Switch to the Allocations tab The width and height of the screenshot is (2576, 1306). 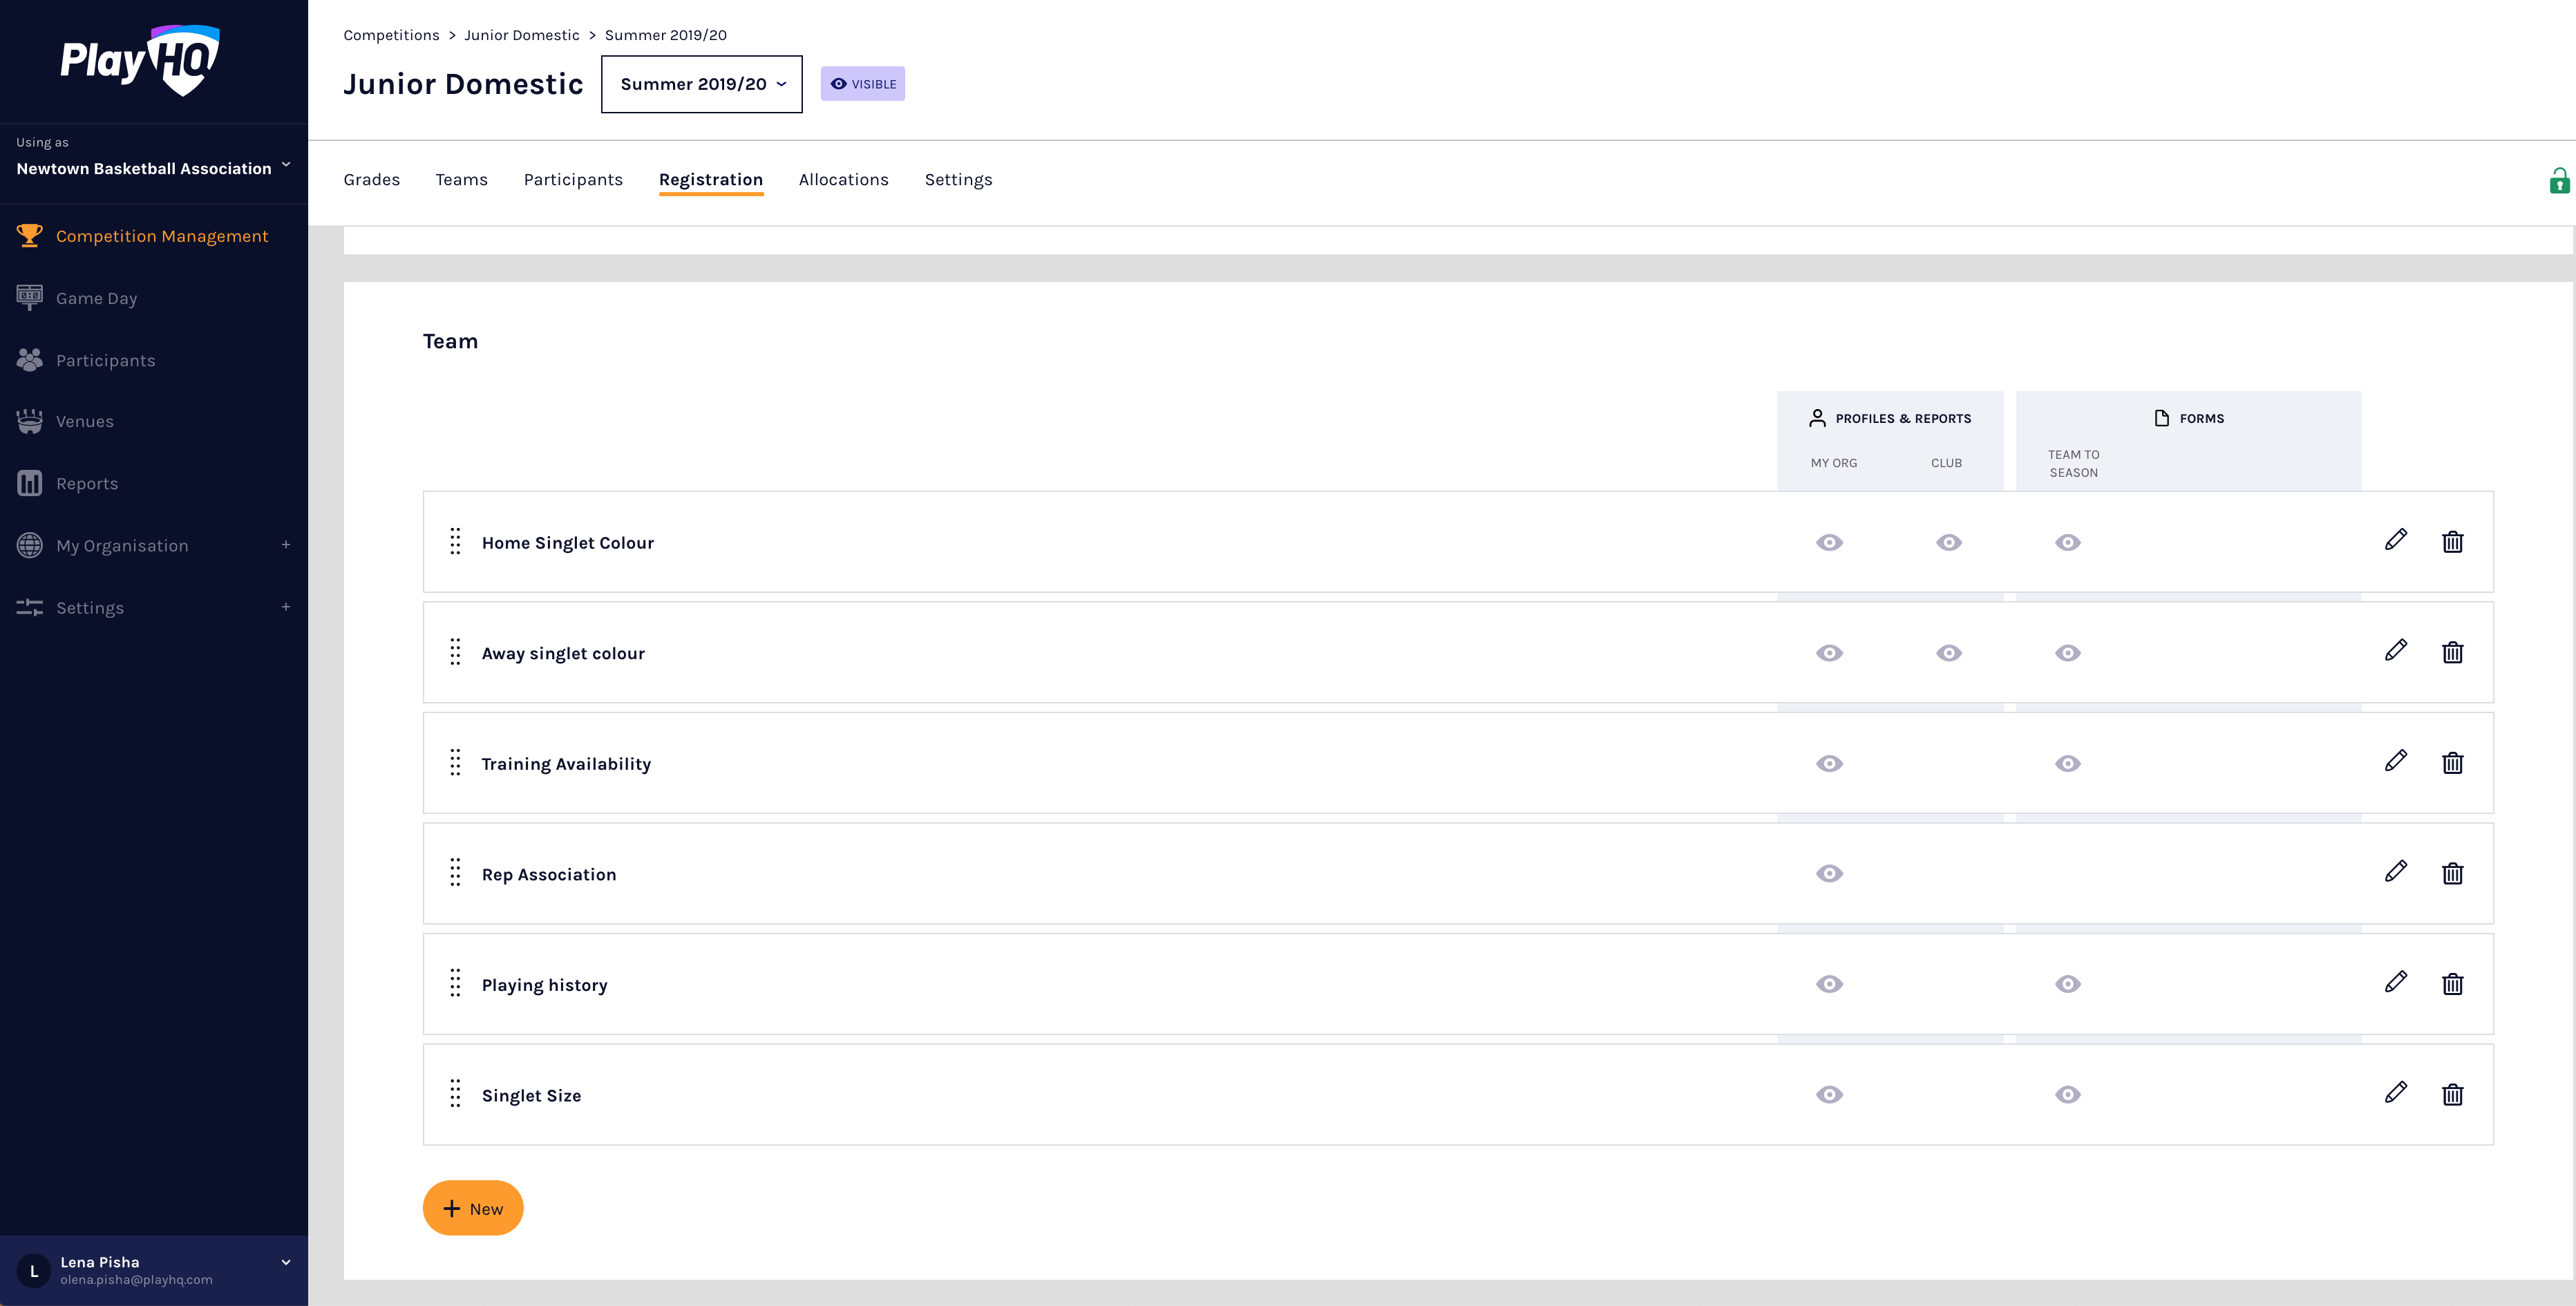843,179
